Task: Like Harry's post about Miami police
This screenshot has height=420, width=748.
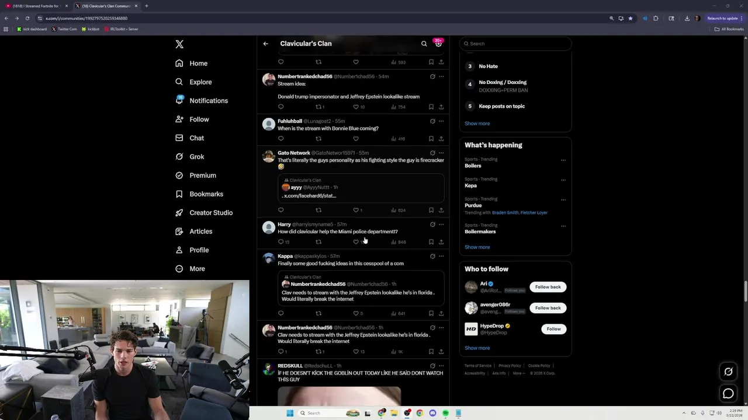Action: click(x=356, y=242)
